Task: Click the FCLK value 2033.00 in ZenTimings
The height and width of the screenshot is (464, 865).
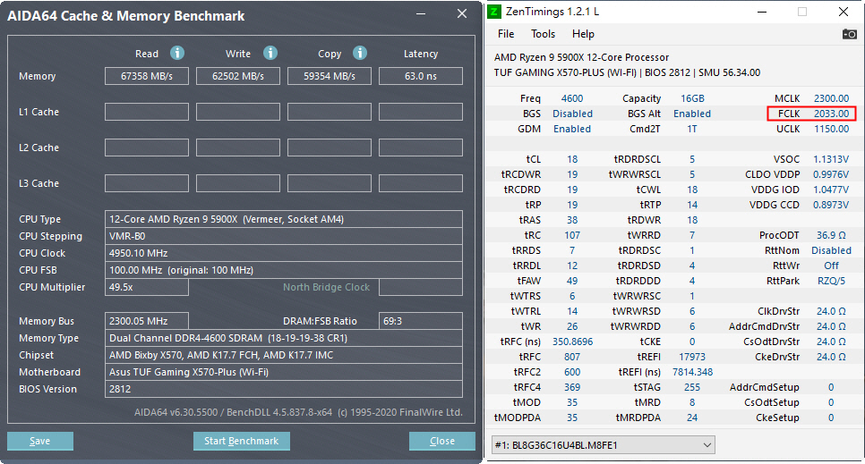Action: click(x=831, y=114)
